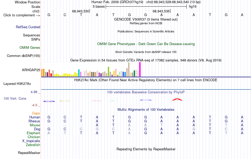Select "Multiz Alignments of 100 Vertebrates" title
This screenshot has height=159, width=251.
tap(146, 110)
